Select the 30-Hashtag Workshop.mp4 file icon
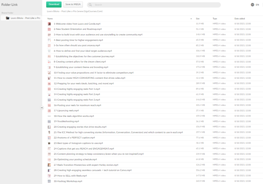Image resolution: width=263 pixels, height=184 pixels. pyautogui.click(x=49, y=181)
